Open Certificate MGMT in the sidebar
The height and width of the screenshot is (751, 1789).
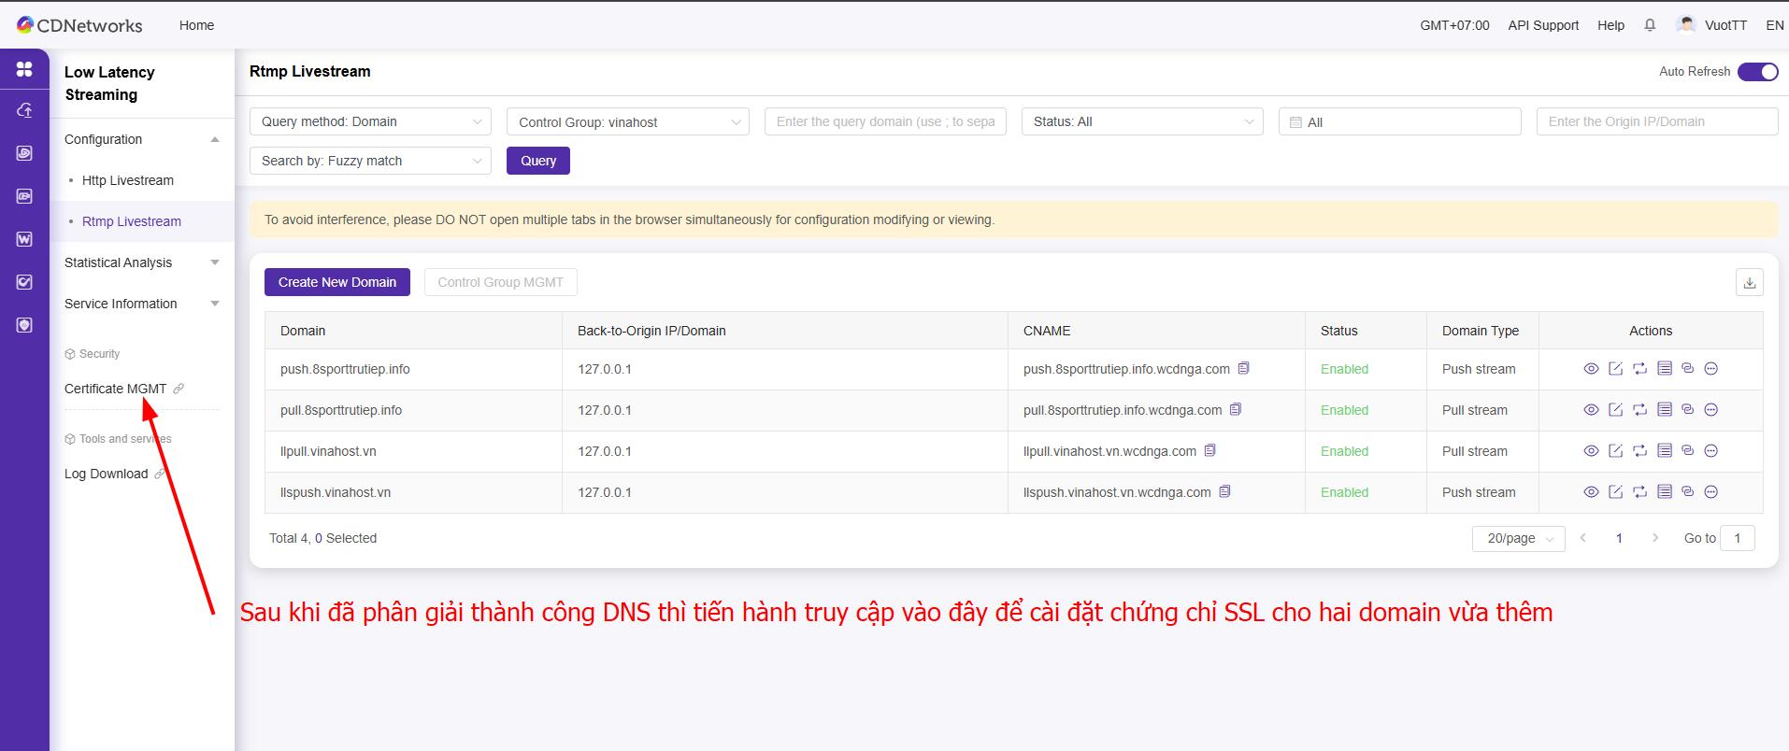click(116, 389)
